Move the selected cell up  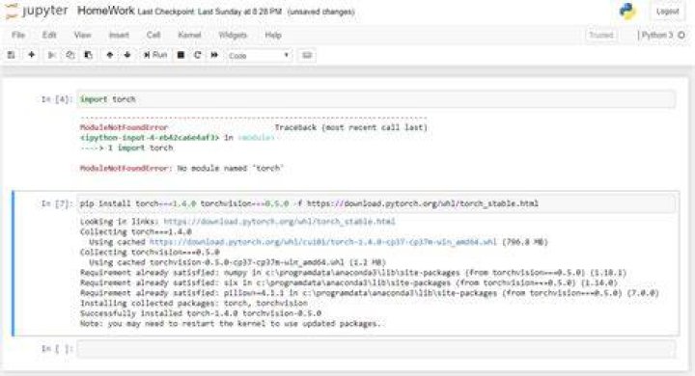point(109,55)
